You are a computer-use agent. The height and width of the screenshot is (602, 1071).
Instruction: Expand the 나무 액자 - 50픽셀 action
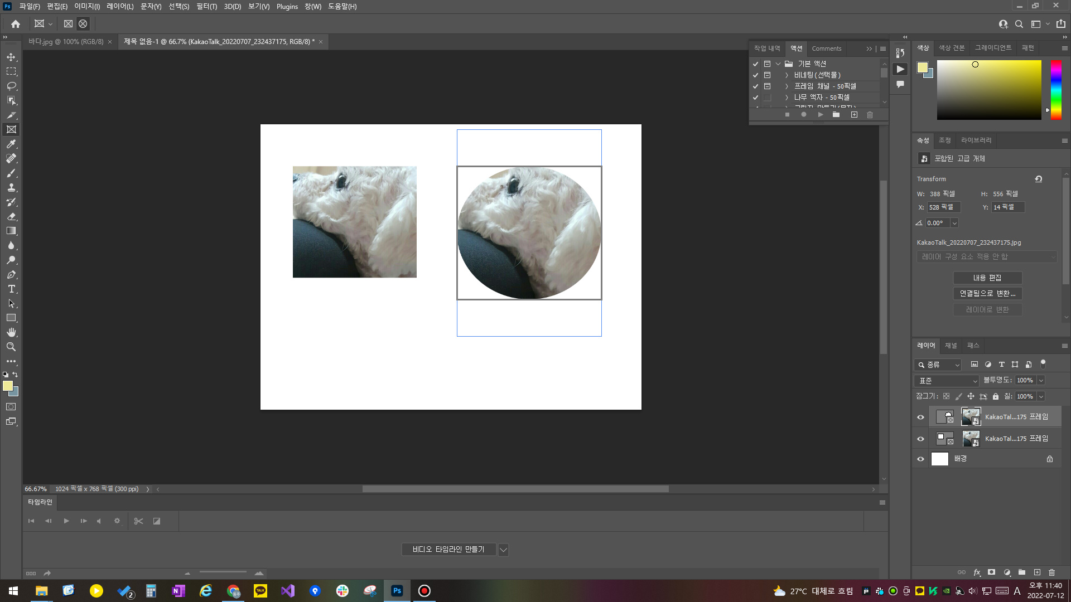(787, 98)
